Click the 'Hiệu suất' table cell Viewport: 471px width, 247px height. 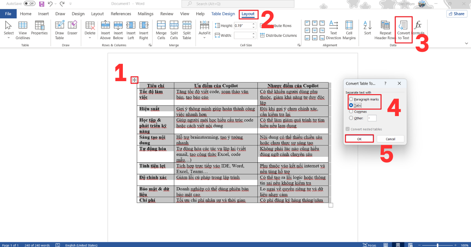point(155,111)
